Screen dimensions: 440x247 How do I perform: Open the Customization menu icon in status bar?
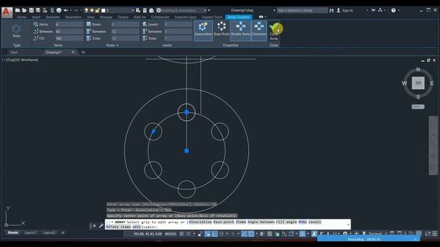click(434, 234)
